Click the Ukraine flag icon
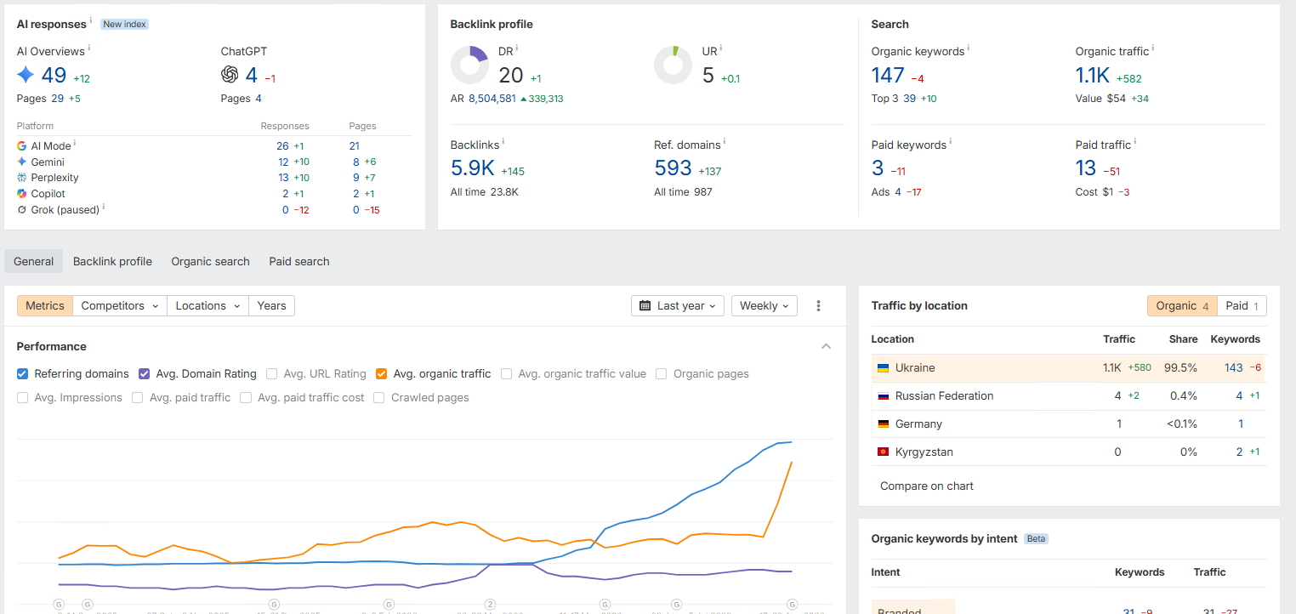Screen dimensions: 1296x614 883,368
